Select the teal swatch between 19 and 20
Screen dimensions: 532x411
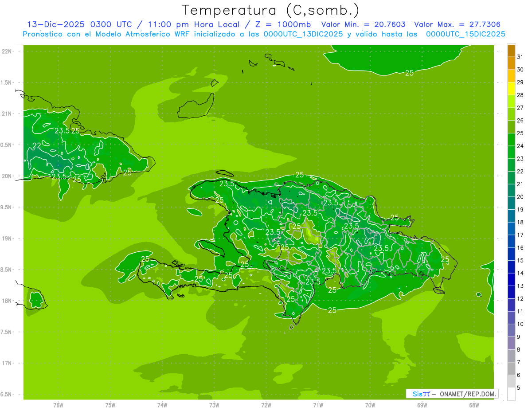(511, 204)
